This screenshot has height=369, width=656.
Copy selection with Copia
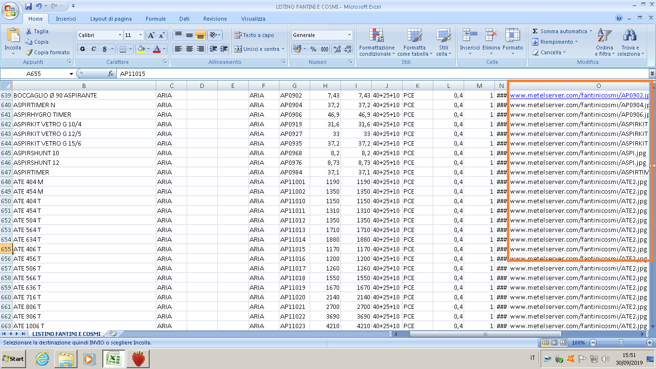click(37, 42)
